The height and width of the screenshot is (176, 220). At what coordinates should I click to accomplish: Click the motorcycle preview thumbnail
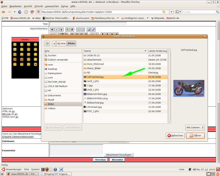[189, 88]
